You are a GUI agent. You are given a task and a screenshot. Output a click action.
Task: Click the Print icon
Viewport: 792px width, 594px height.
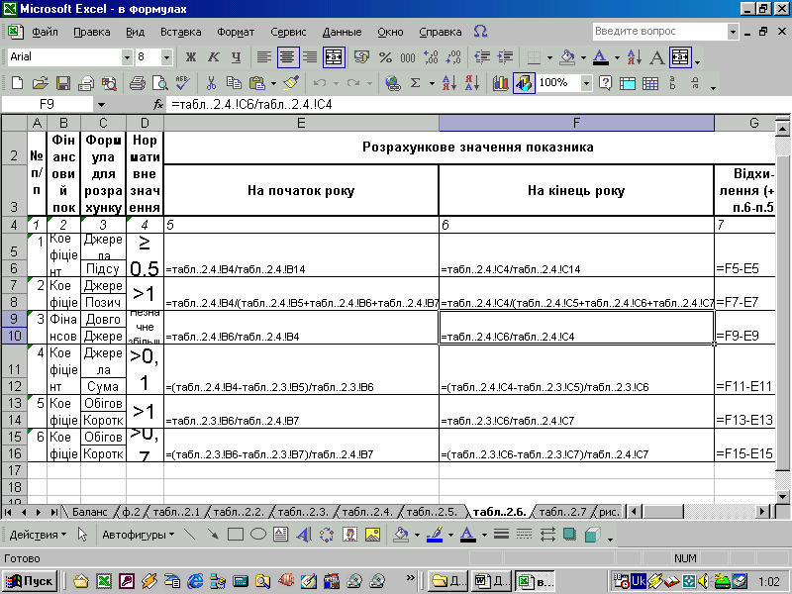[138, 83]
